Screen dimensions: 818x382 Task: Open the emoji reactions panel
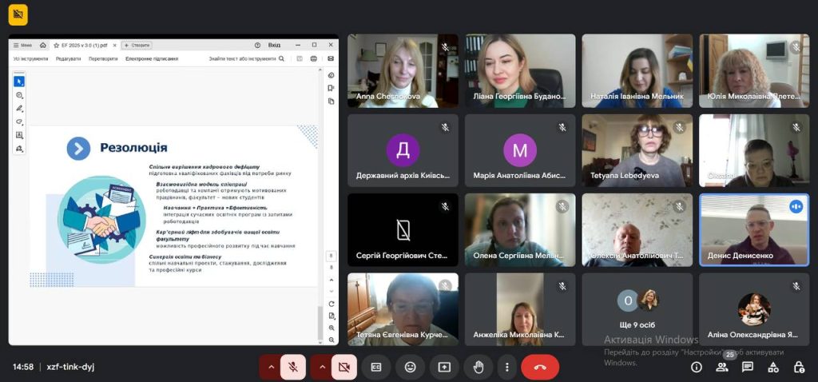click(411, 367)
